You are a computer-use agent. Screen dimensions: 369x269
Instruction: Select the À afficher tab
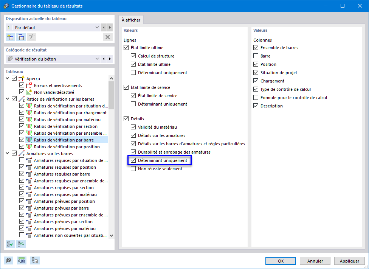pos(131,20)
